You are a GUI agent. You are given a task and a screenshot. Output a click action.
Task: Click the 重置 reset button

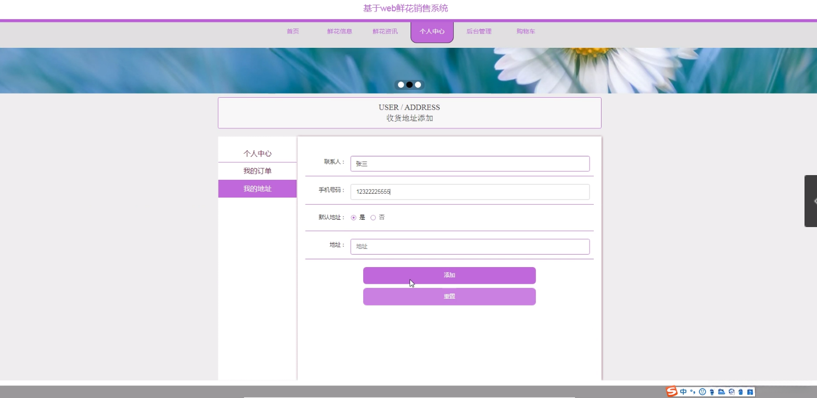tap(450, 297)
